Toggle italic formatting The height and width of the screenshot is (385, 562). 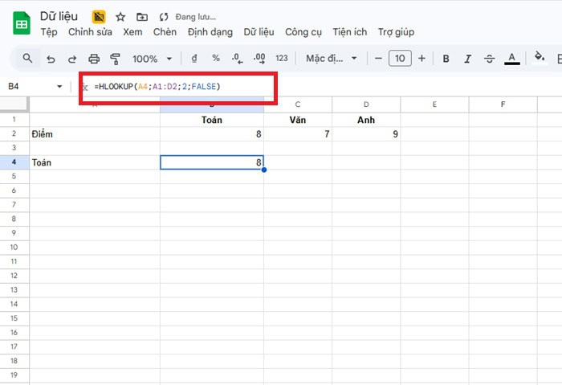(x=467, y=59)
